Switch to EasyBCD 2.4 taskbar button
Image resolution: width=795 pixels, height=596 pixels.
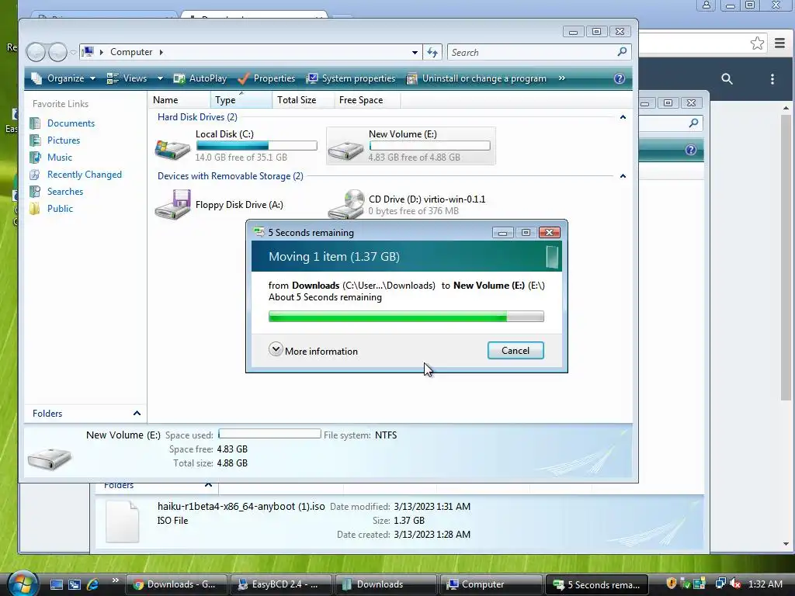282,584
